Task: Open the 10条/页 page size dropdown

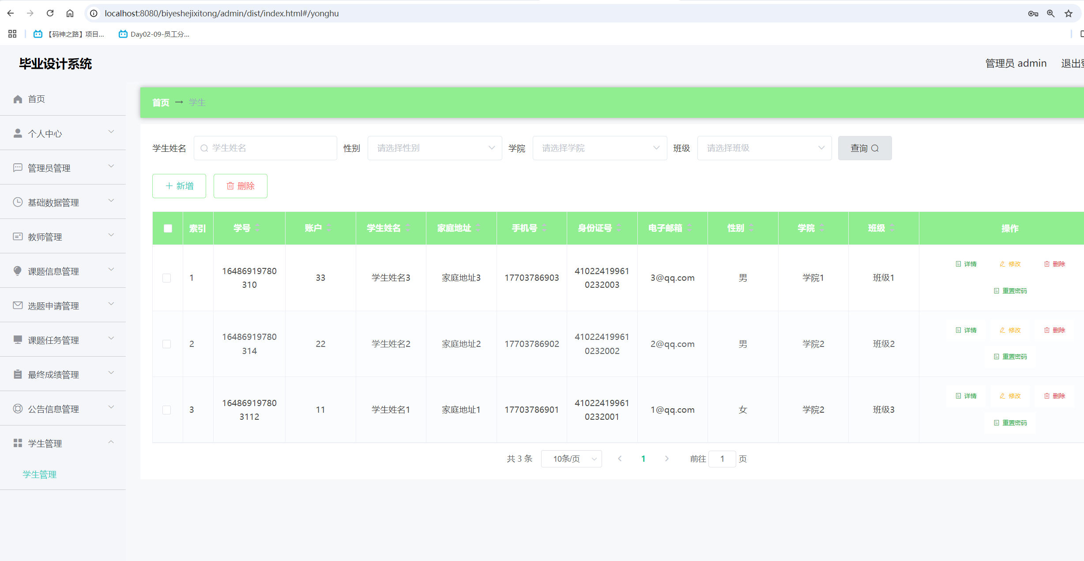Action: (571, 459)
